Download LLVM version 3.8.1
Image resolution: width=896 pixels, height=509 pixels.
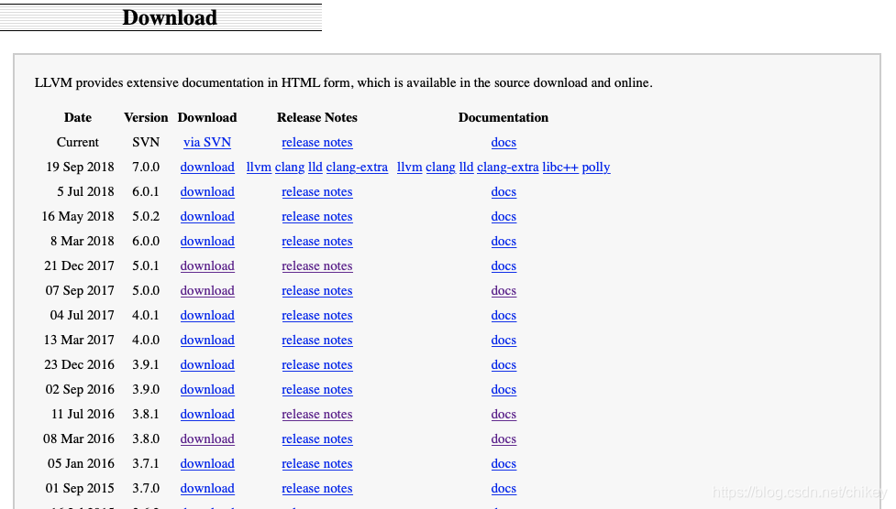pos(207,415)
